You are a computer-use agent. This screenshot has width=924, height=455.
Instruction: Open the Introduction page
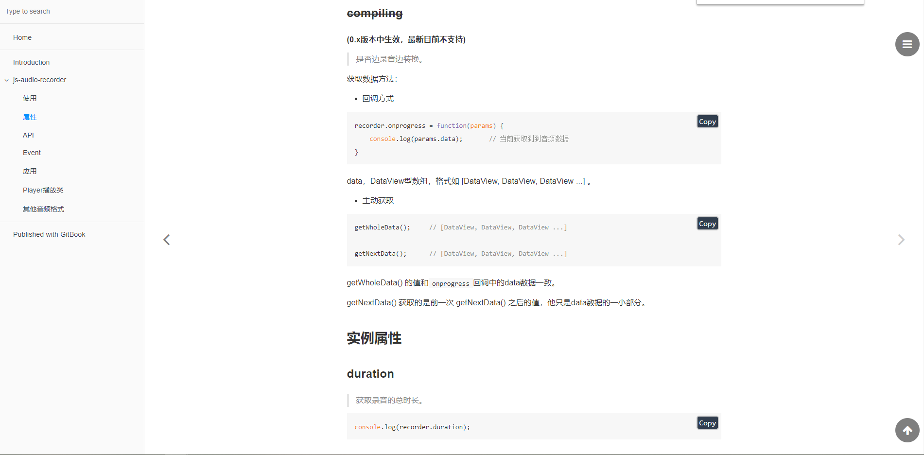[x=31, y=62]
